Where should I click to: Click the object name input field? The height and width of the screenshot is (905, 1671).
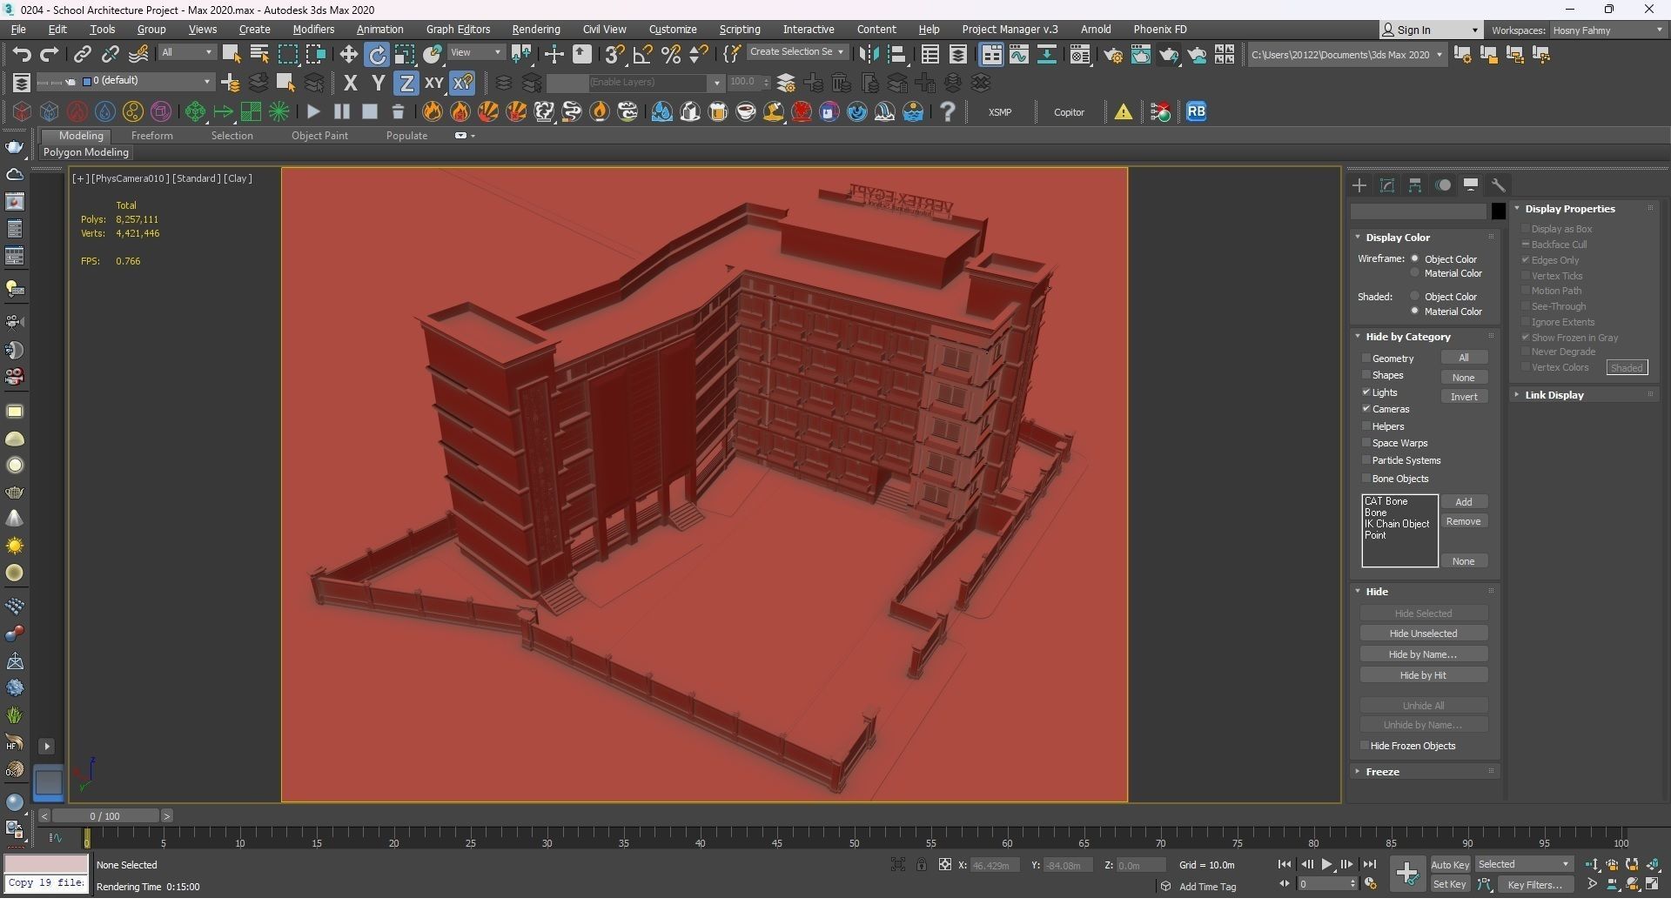point(1419,211)
